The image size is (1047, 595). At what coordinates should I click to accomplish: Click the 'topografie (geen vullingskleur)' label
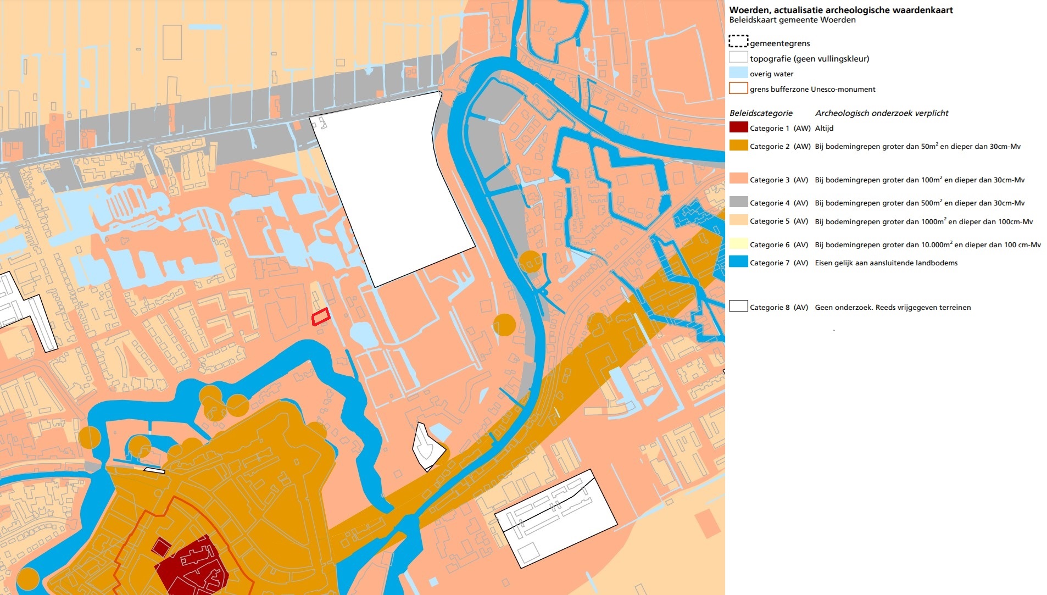809,59
